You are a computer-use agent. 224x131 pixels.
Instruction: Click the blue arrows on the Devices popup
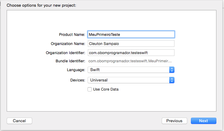click(x=172, y=80)
